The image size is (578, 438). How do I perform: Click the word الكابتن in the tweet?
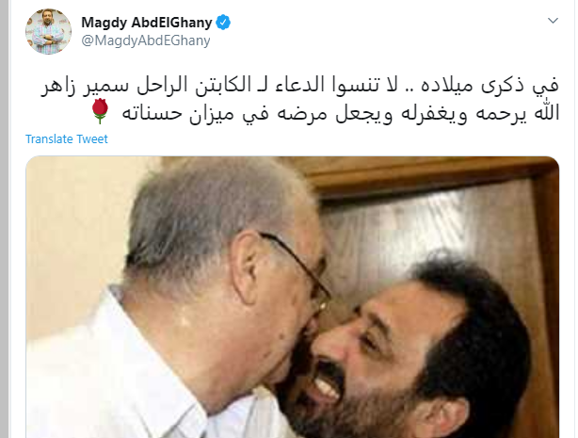coord(223,85)
